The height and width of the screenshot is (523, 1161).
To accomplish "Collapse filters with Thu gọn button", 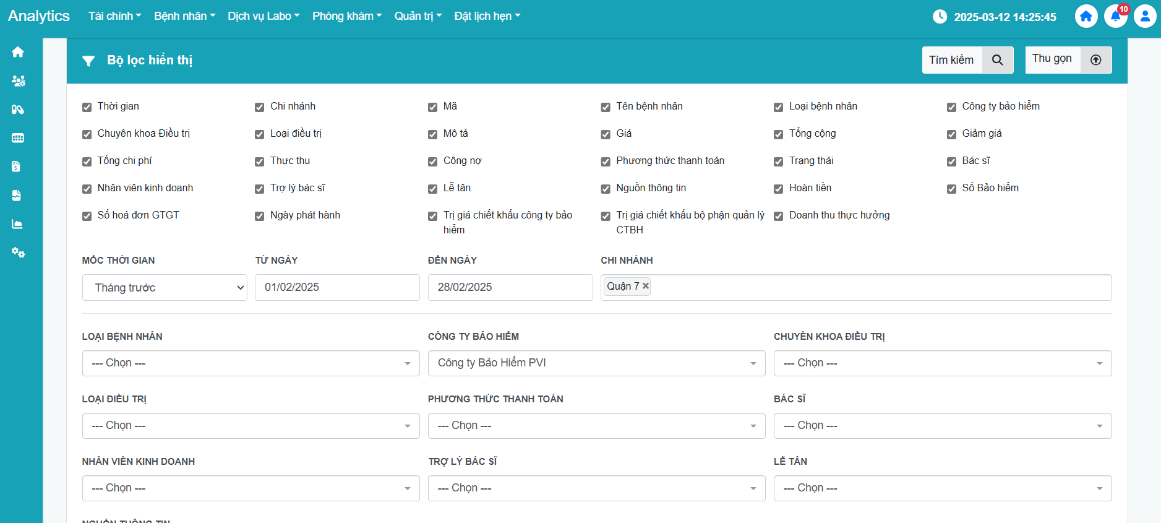I will 1068,60.
